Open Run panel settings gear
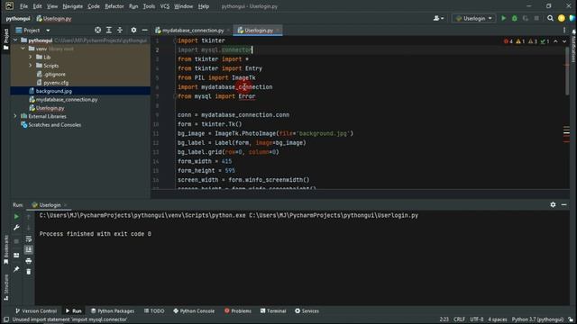Viewport: 577px width, 324px height. pos(553,204)
